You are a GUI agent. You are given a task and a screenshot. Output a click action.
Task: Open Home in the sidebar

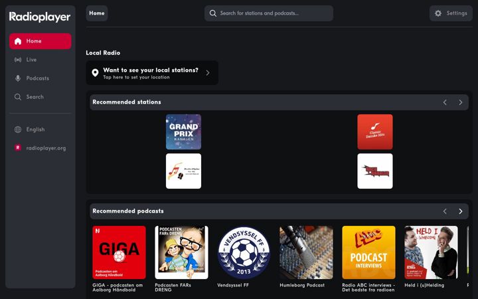[x=40, y=41]
